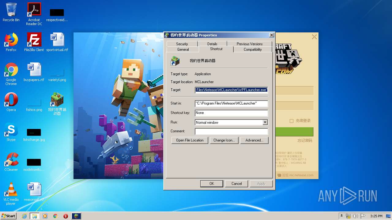Select buypapers.rtf file icon
The width and height of the screenshot is (392, 220).
(34, 72)
